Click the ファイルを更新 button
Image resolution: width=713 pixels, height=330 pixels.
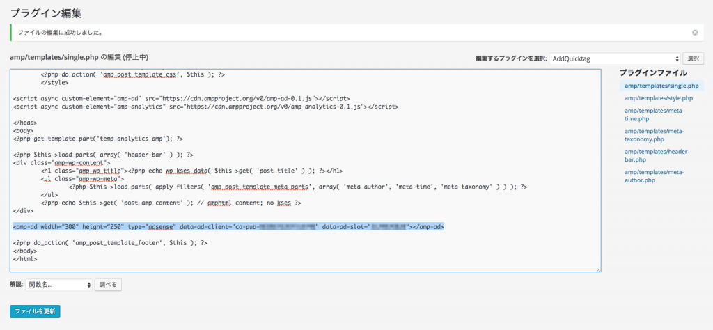(x=35, y=311)
